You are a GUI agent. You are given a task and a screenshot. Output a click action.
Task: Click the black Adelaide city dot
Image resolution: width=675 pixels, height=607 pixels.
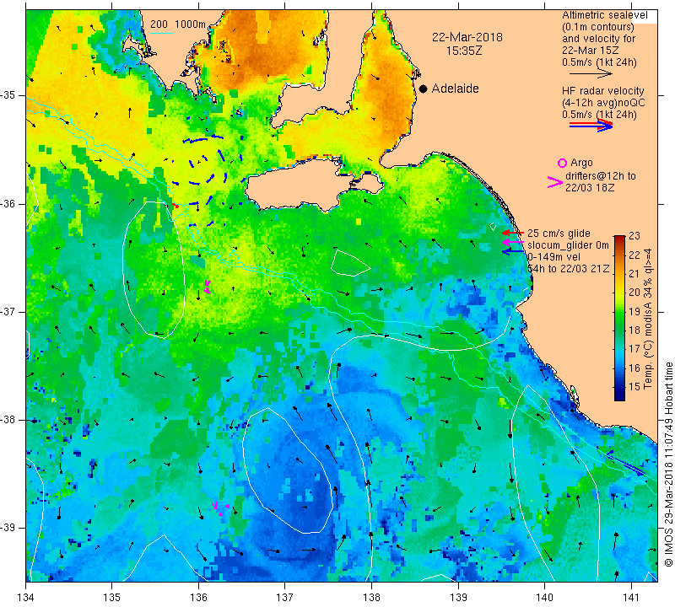(x=424, y=89)
